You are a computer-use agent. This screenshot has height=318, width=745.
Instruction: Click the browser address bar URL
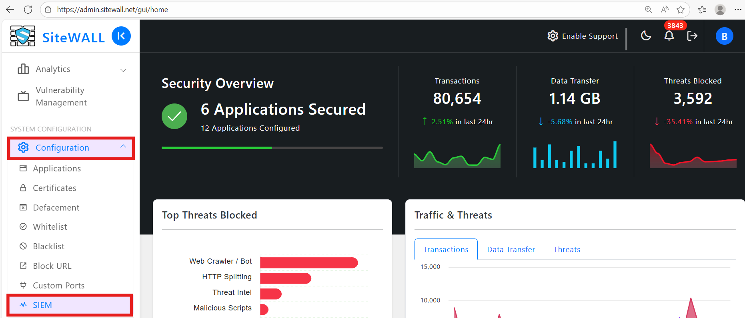112,10
